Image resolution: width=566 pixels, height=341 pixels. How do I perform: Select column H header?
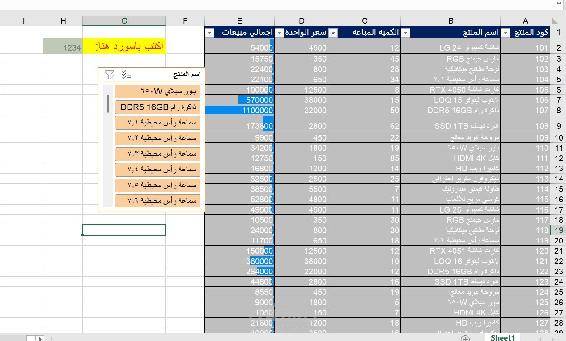(63, 21)
